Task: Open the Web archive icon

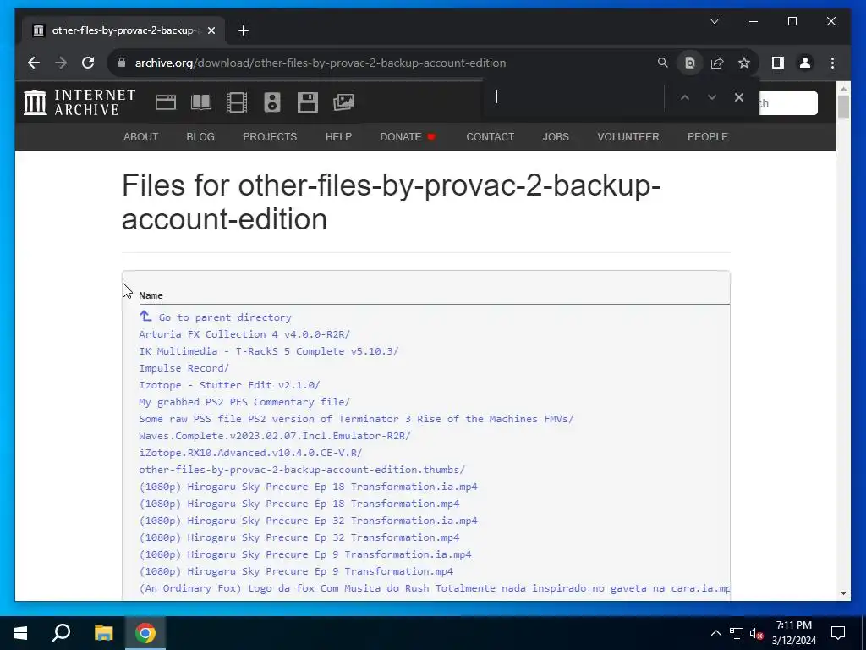Action: point(166,102)
